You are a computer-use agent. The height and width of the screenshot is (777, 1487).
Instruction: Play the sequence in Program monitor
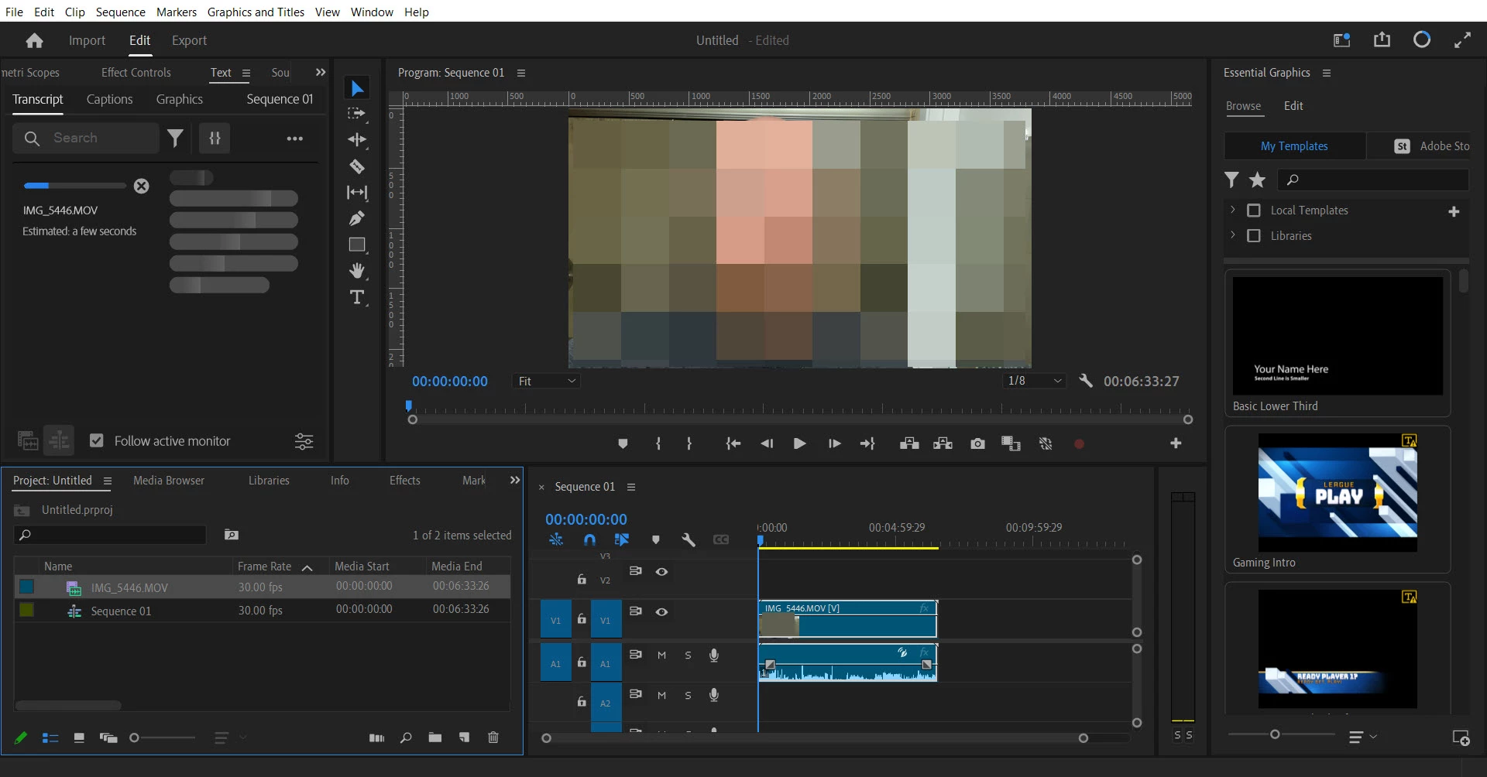pyautogui.click(x=800, y=443)
